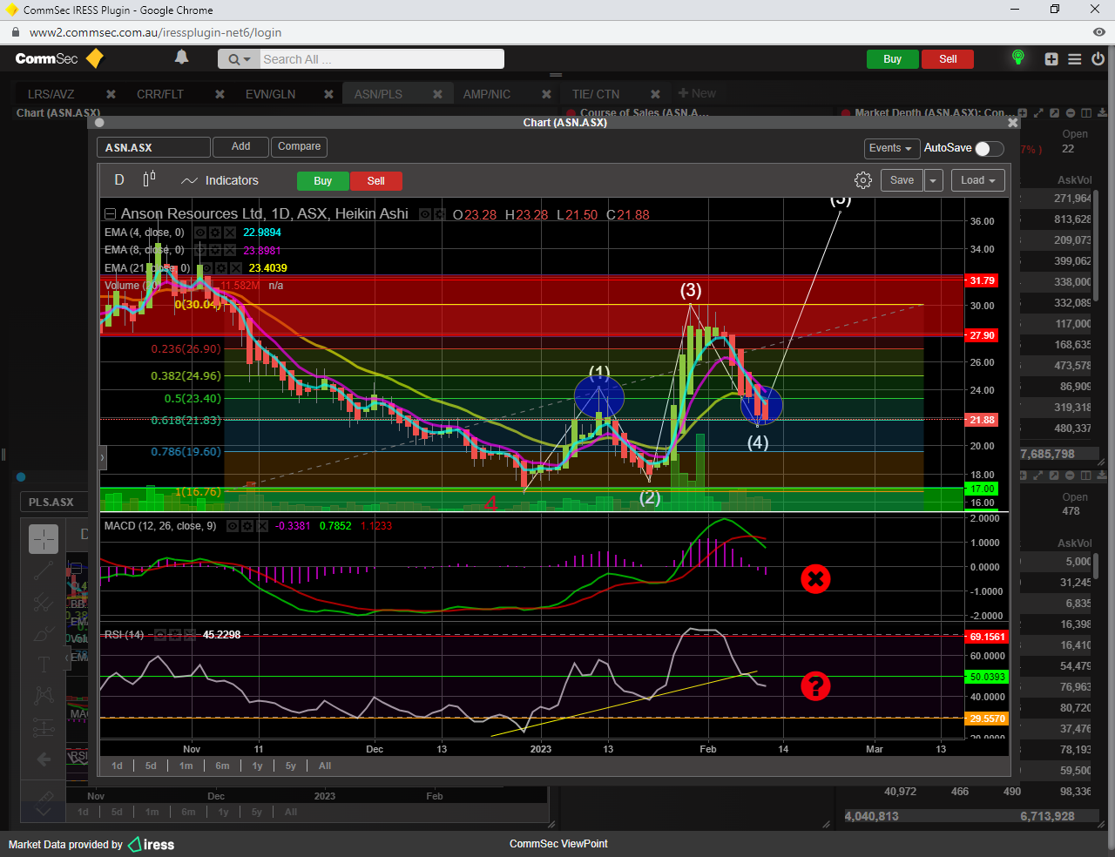Open the Indicators menu
1115x857 pixels.
(220, 180)
